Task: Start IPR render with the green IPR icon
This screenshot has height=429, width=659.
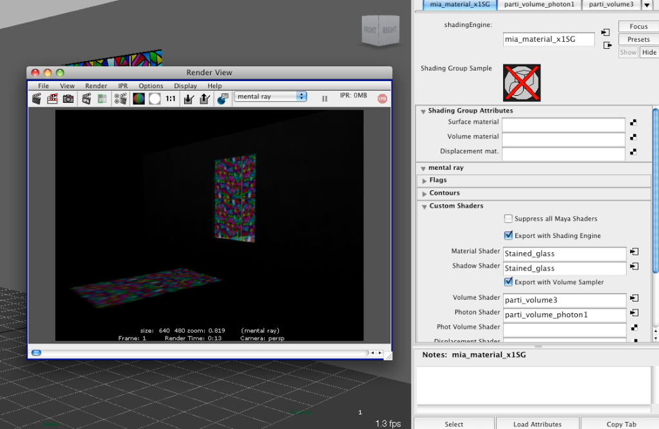Action: (x=102, y=98)
